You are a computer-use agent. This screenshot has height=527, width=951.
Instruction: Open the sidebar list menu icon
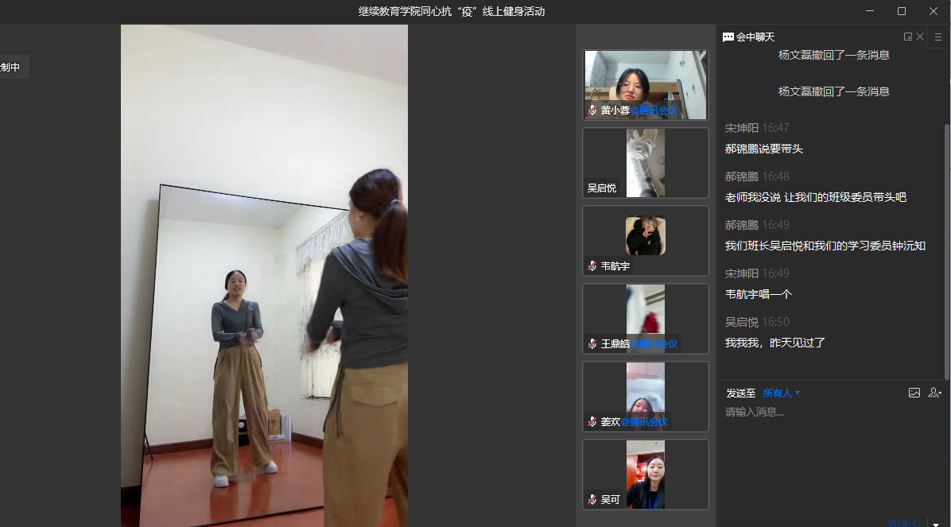click(x=938, y=37)
